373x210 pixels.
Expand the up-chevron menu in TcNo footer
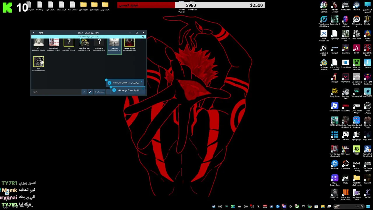click(84, 92)
